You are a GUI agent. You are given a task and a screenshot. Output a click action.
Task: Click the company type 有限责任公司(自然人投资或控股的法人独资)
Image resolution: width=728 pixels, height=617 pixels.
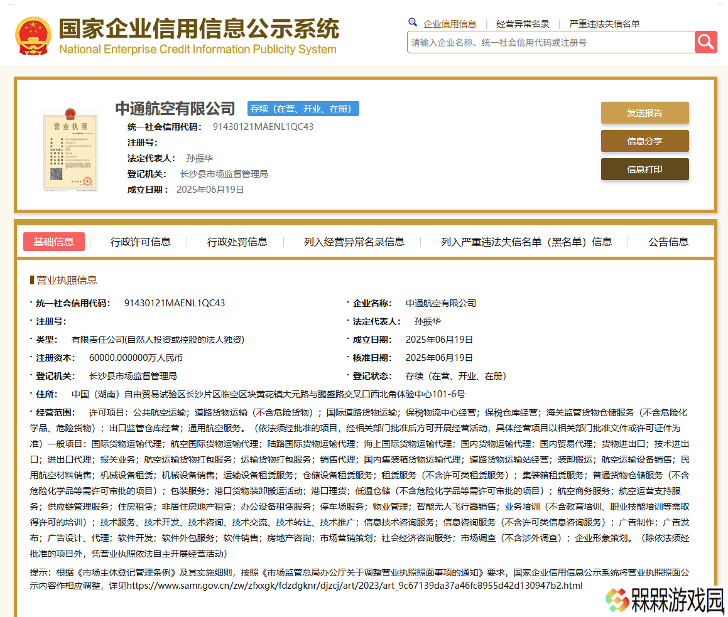click(x=158, y=340)
